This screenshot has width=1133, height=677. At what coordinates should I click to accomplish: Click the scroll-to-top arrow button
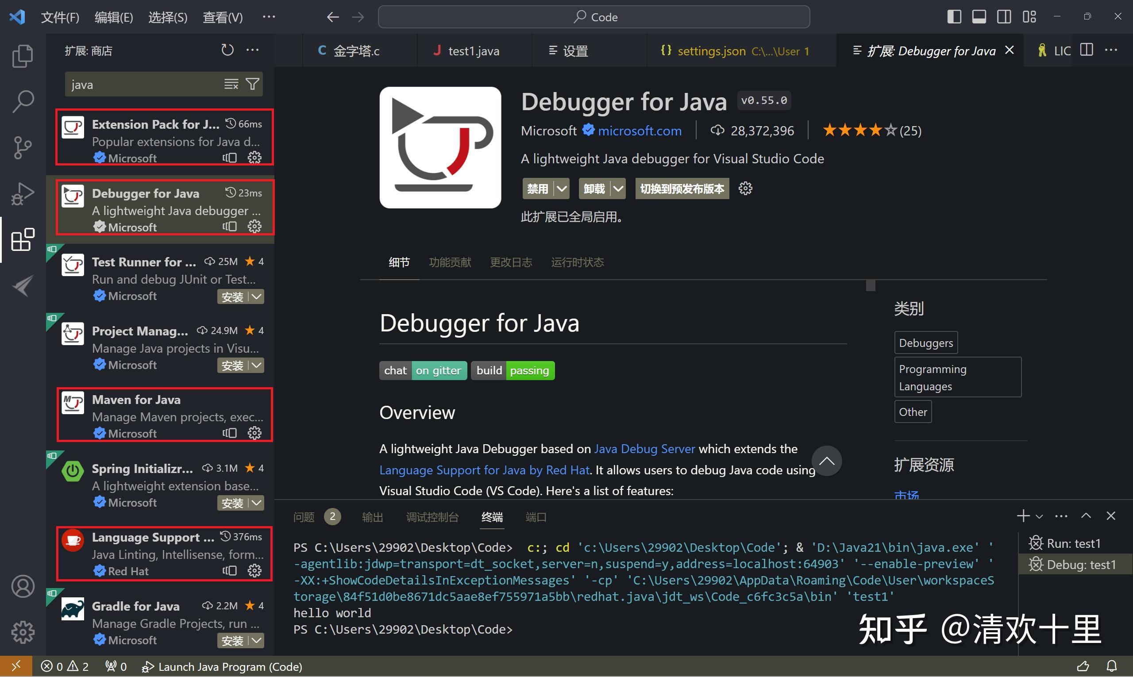[x=826, y=461]
